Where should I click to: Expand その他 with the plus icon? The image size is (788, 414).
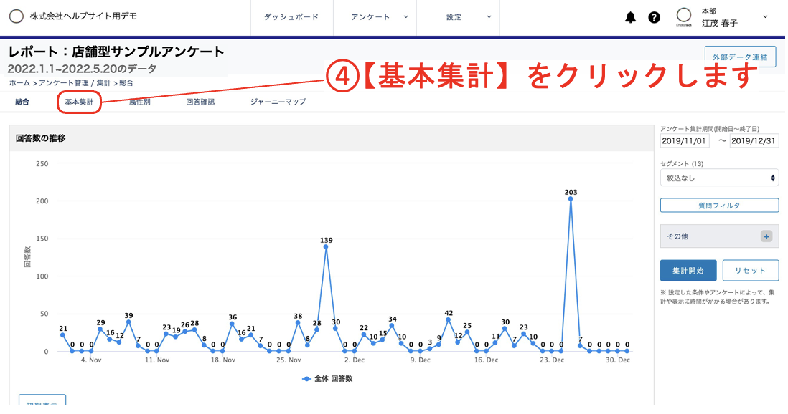766,236
